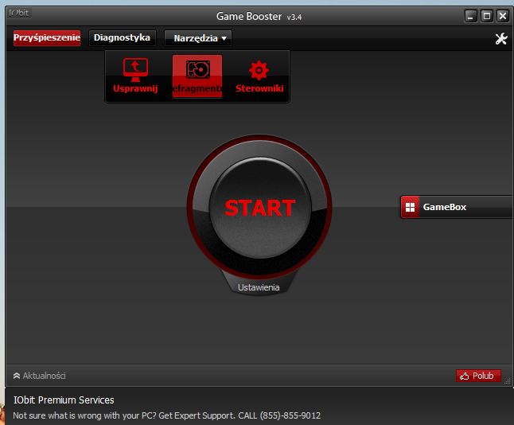Click the IObit Premium Services heading

point(64,400)
